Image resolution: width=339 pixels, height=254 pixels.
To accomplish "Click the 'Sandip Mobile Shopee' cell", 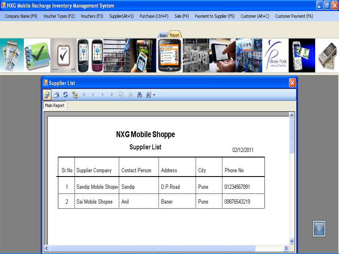I will point(97,187).
